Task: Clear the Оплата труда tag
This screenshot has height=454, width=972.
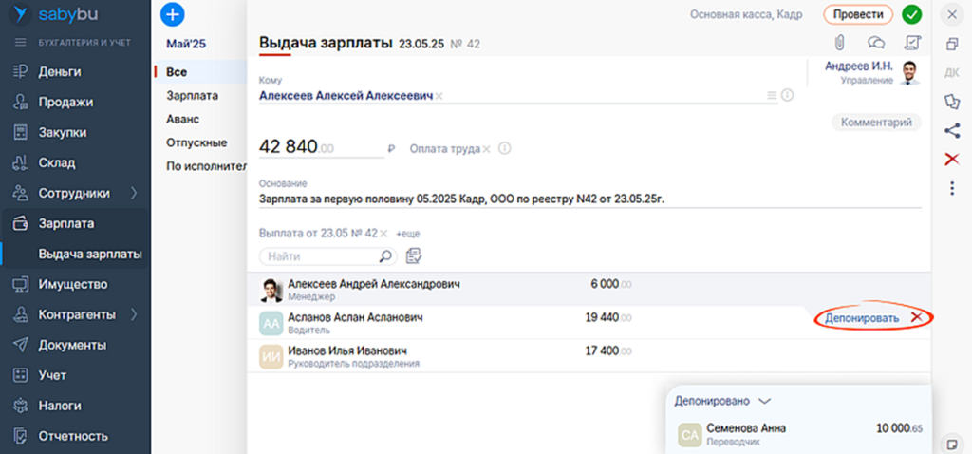Action: pos(486,149)
